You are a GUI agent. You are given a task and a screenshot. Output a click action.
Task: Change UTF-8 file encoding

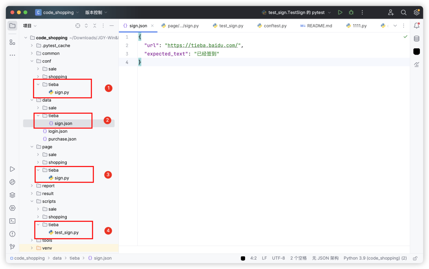(278, 258)
